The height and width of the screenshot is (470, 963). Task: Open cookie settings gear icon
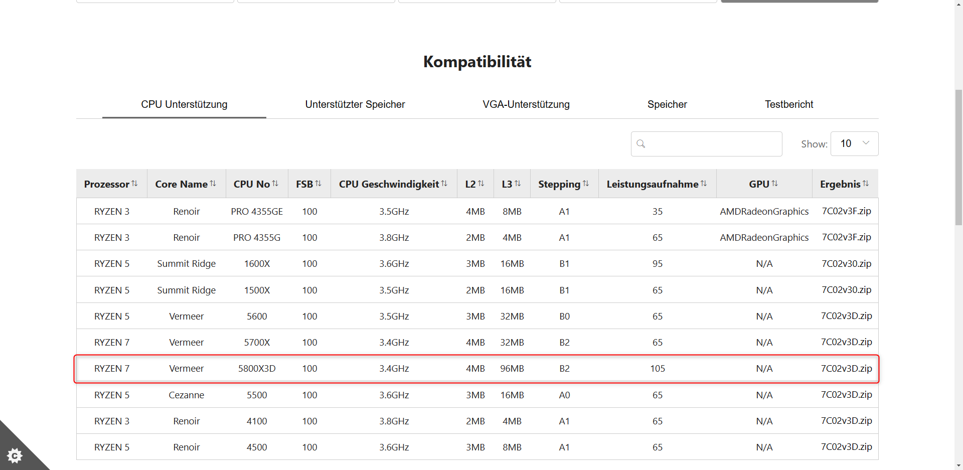[15, 455]
